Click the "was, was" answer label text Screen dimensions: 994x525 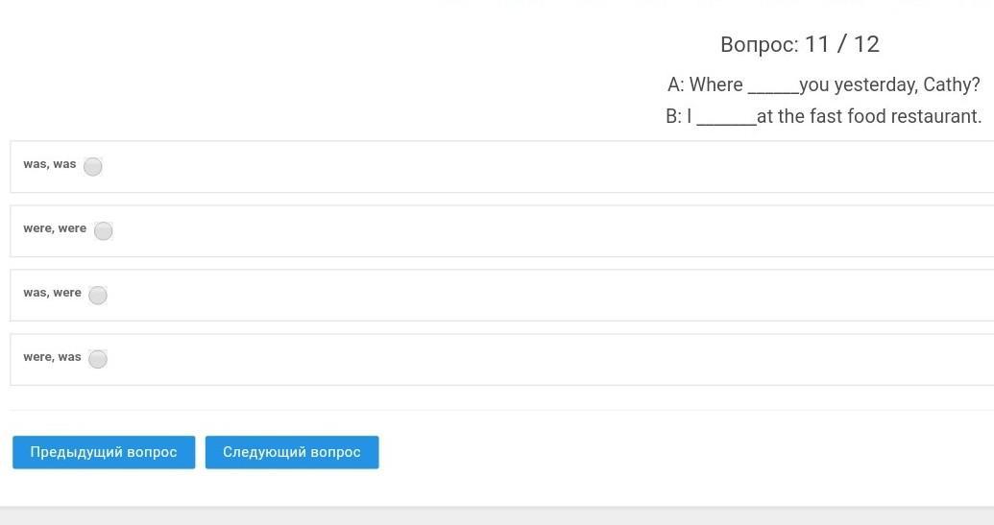pos(50,164)
